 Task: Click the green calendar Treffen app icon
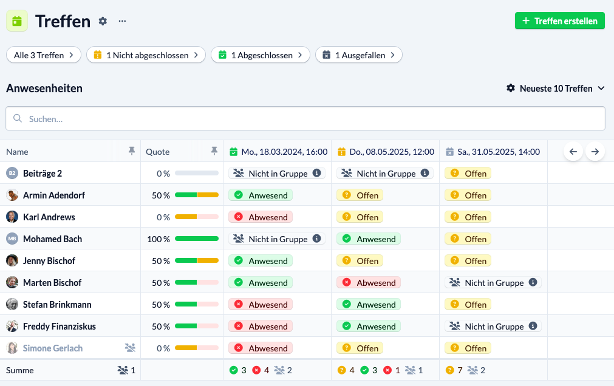[17, 21]
